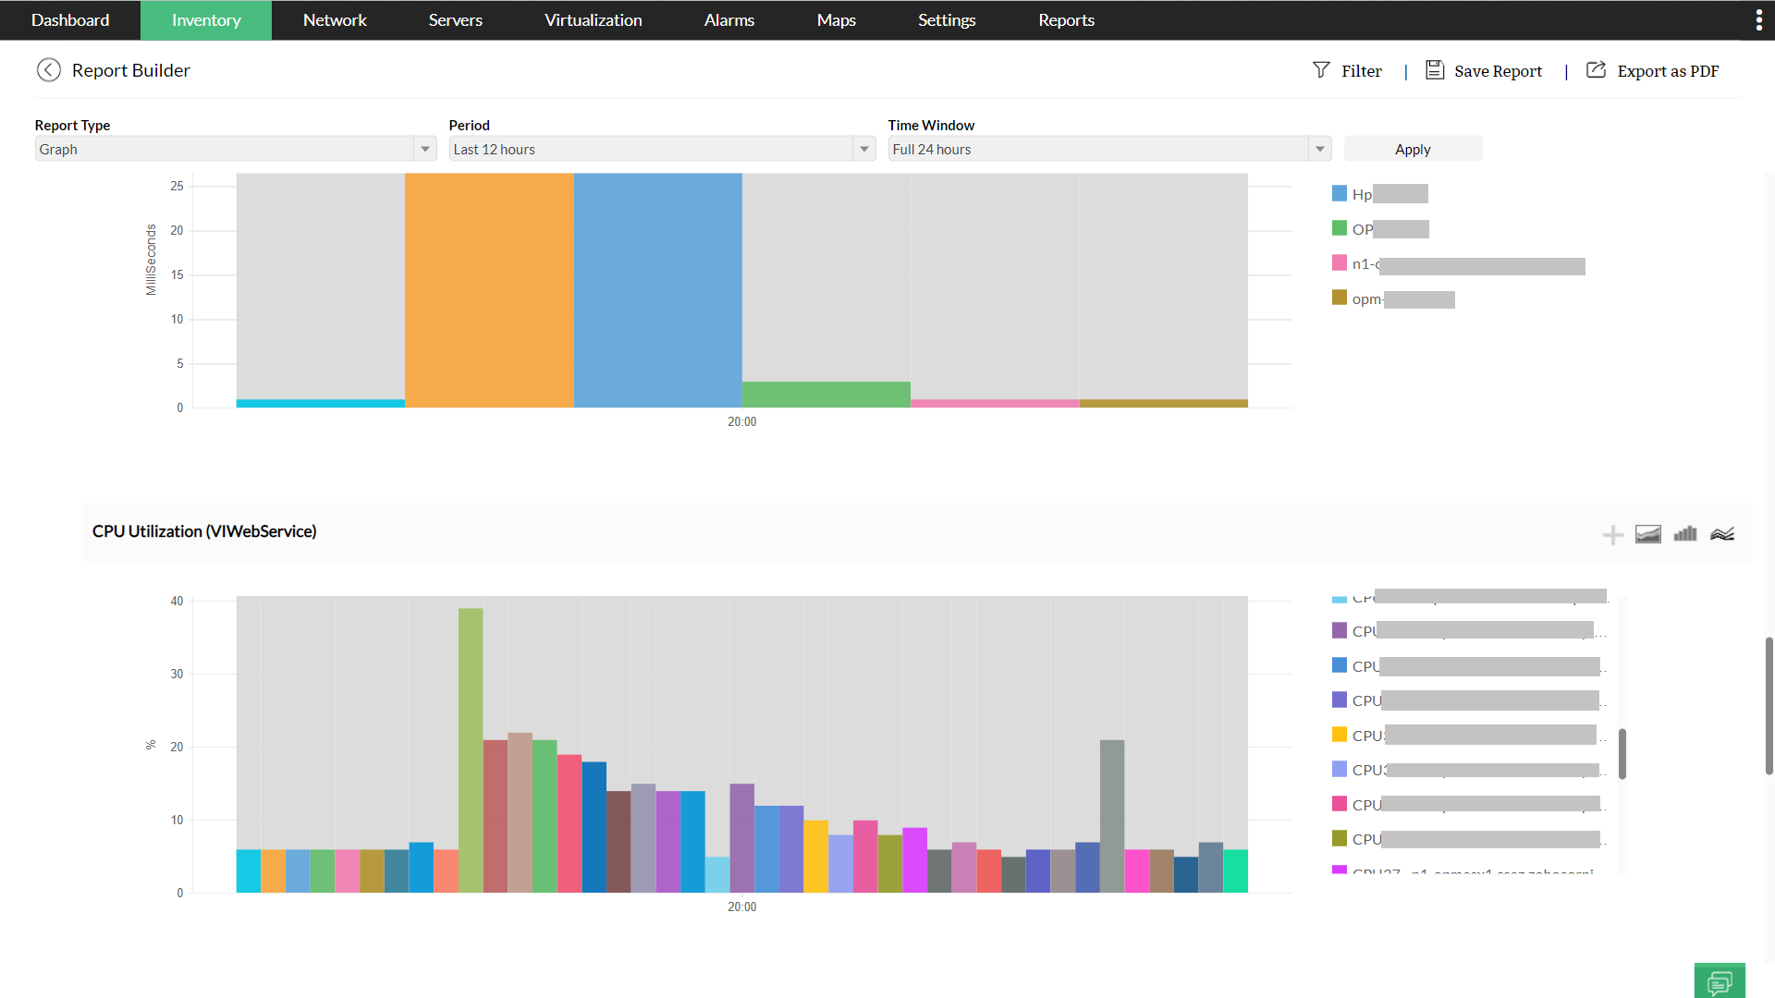1775x998 pixels.
Task: Toggle the opm olive legend entry
Action: pyautogui.click(x=1365, y=299)
